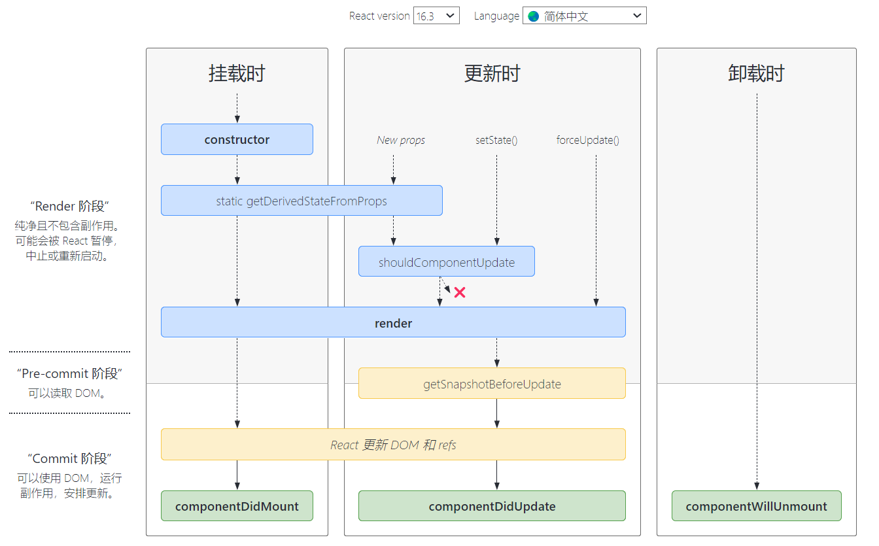Click the Language label text
The width and height of the screenshot is (879, 546).
pyautogui.click(x=496, y=16)
